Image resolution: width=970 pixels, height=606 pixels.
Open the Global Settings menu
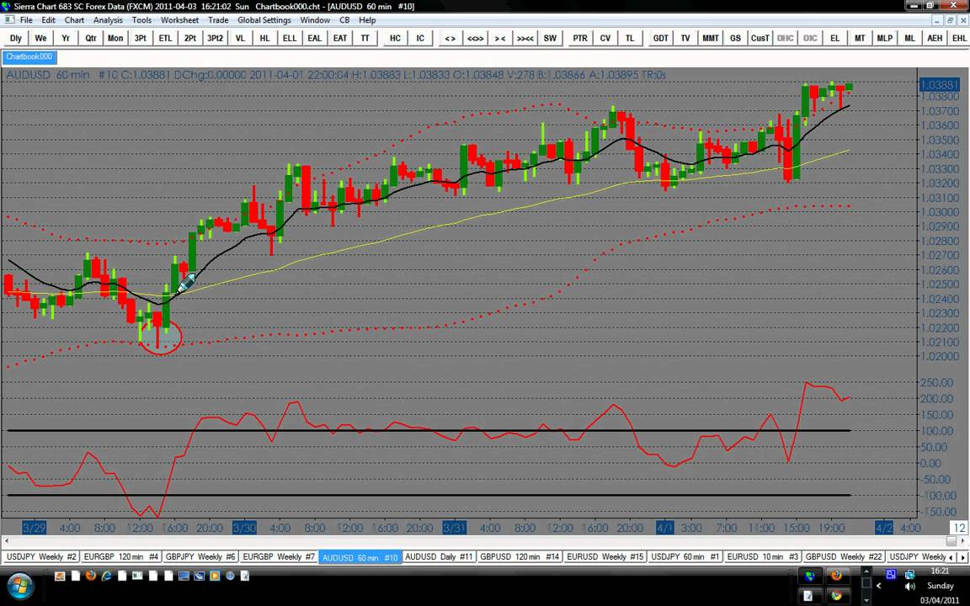pos(264,20)
